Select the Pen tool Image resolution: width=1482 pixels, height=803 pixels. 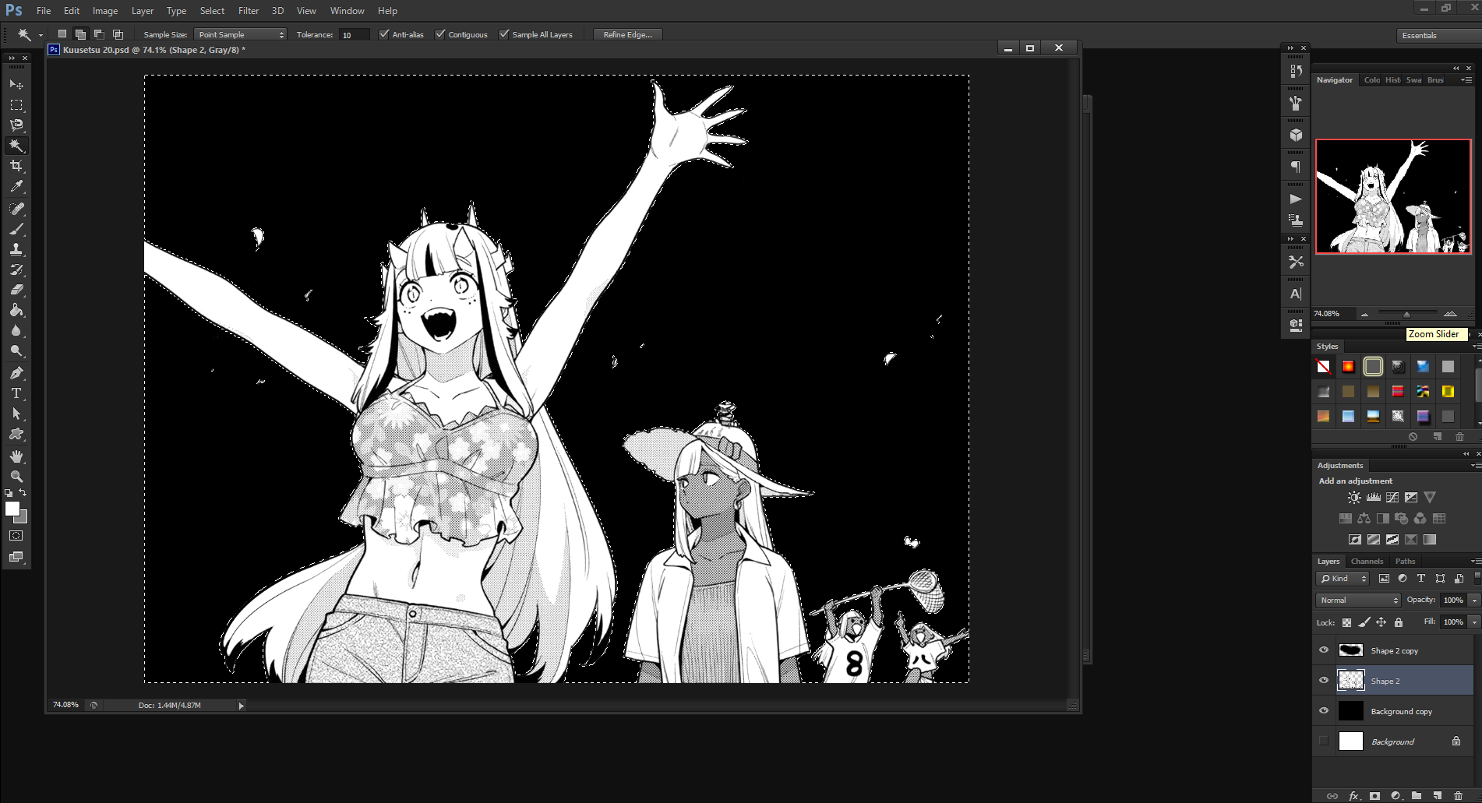click(x=16, y=373)
